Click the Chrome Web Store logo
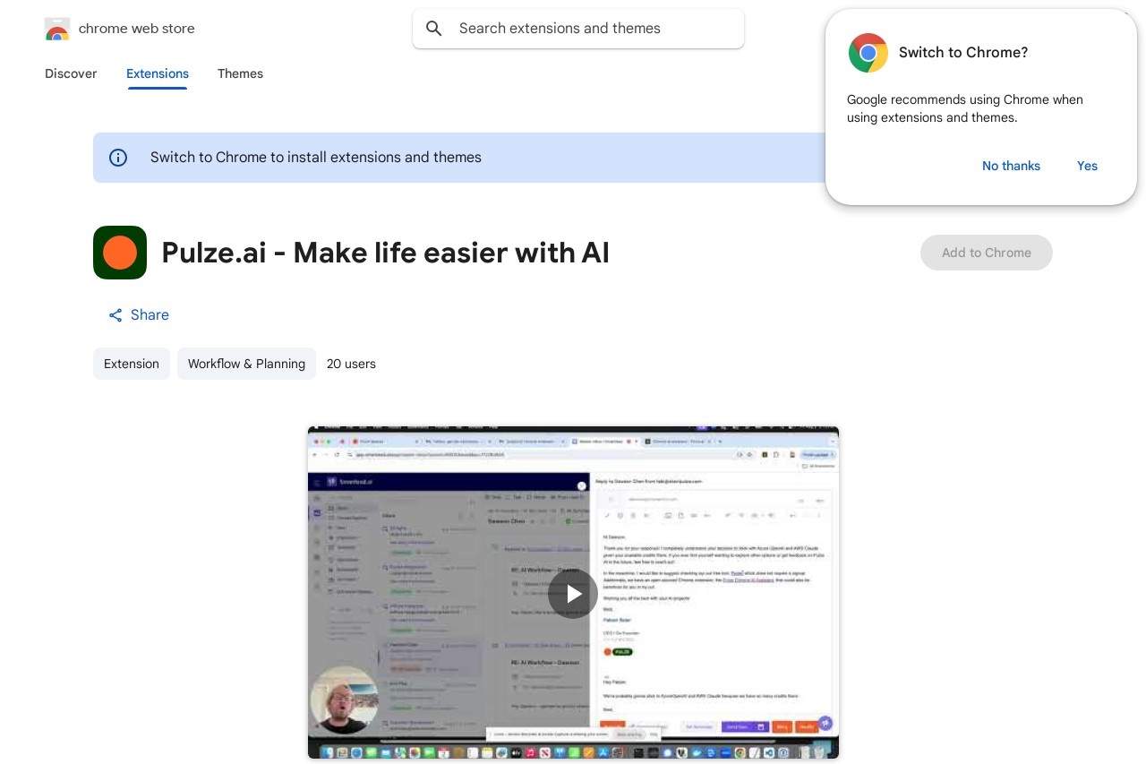This screenshot has height=764, width=1146. tap(57, 29)
